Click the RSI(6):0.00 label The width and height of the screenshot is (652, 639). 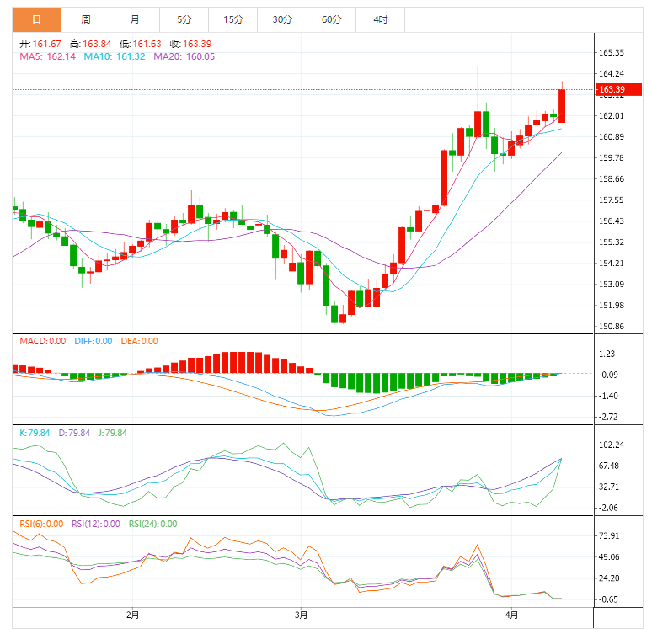(x=41, y=524)
